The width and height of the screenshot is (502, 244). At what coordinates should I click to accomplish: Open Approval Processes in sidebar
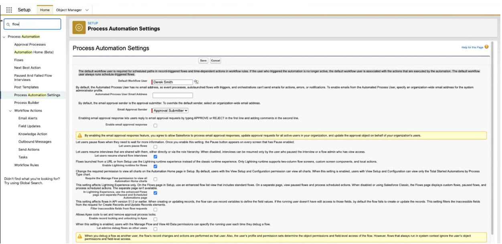(30, 45)
